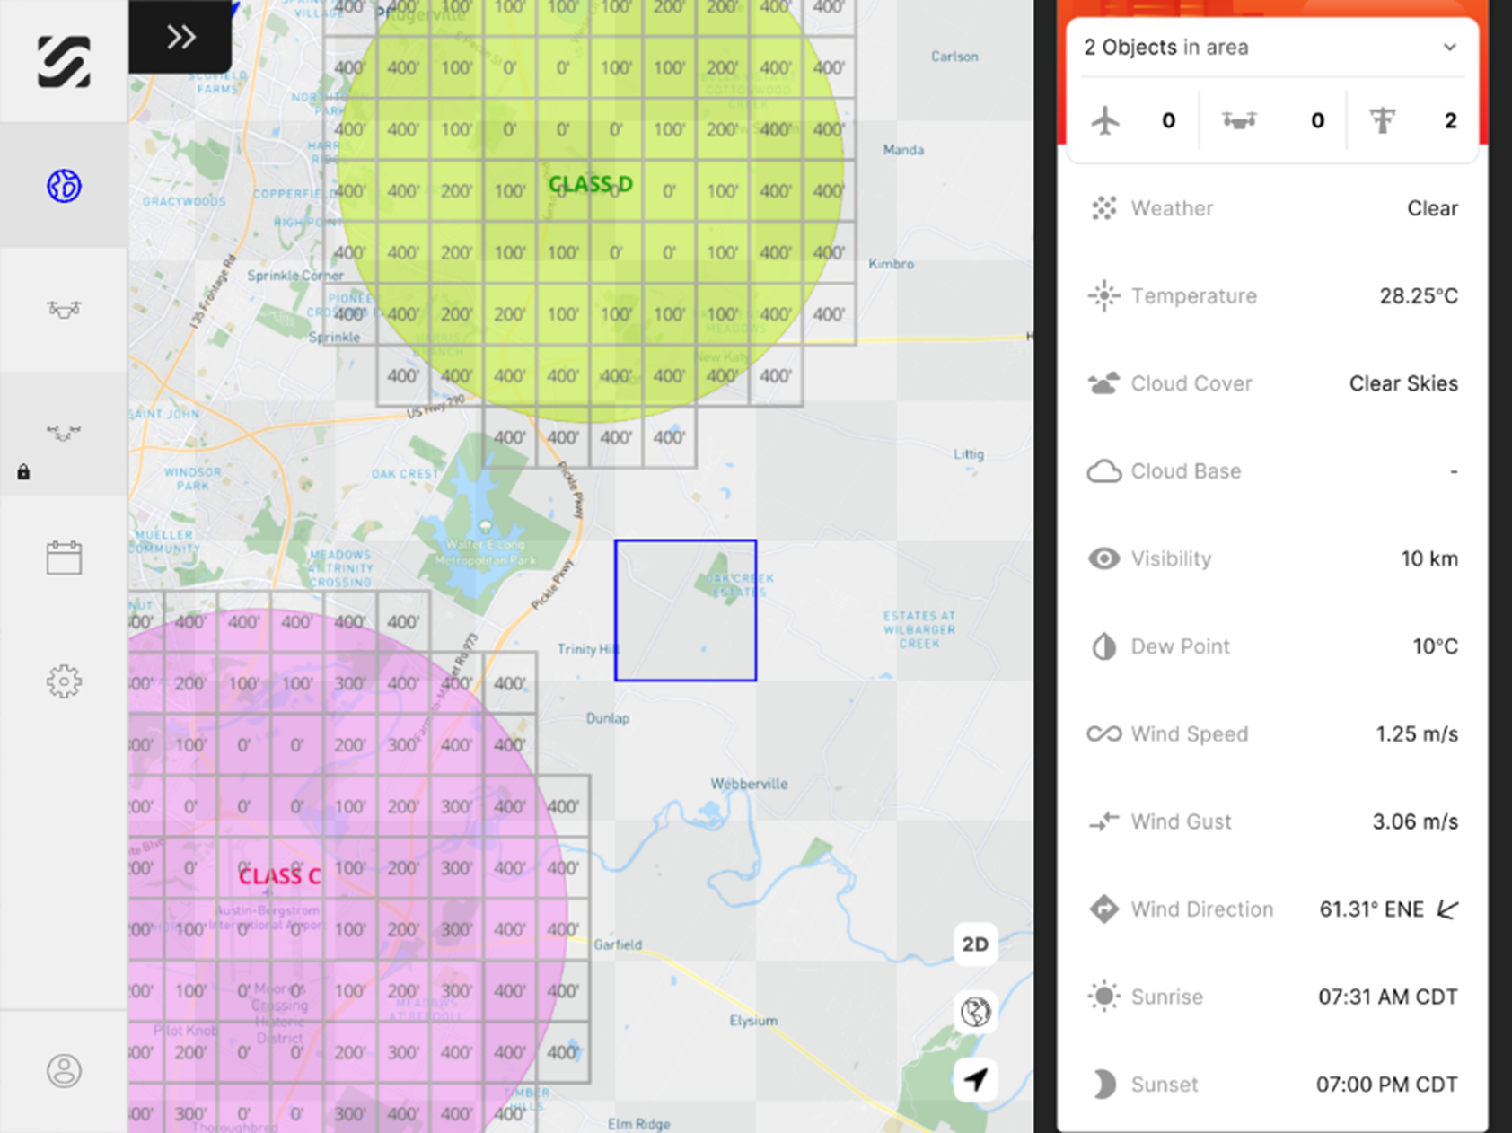
Task: Click the airplane count icon
Action: [1106, 120]
